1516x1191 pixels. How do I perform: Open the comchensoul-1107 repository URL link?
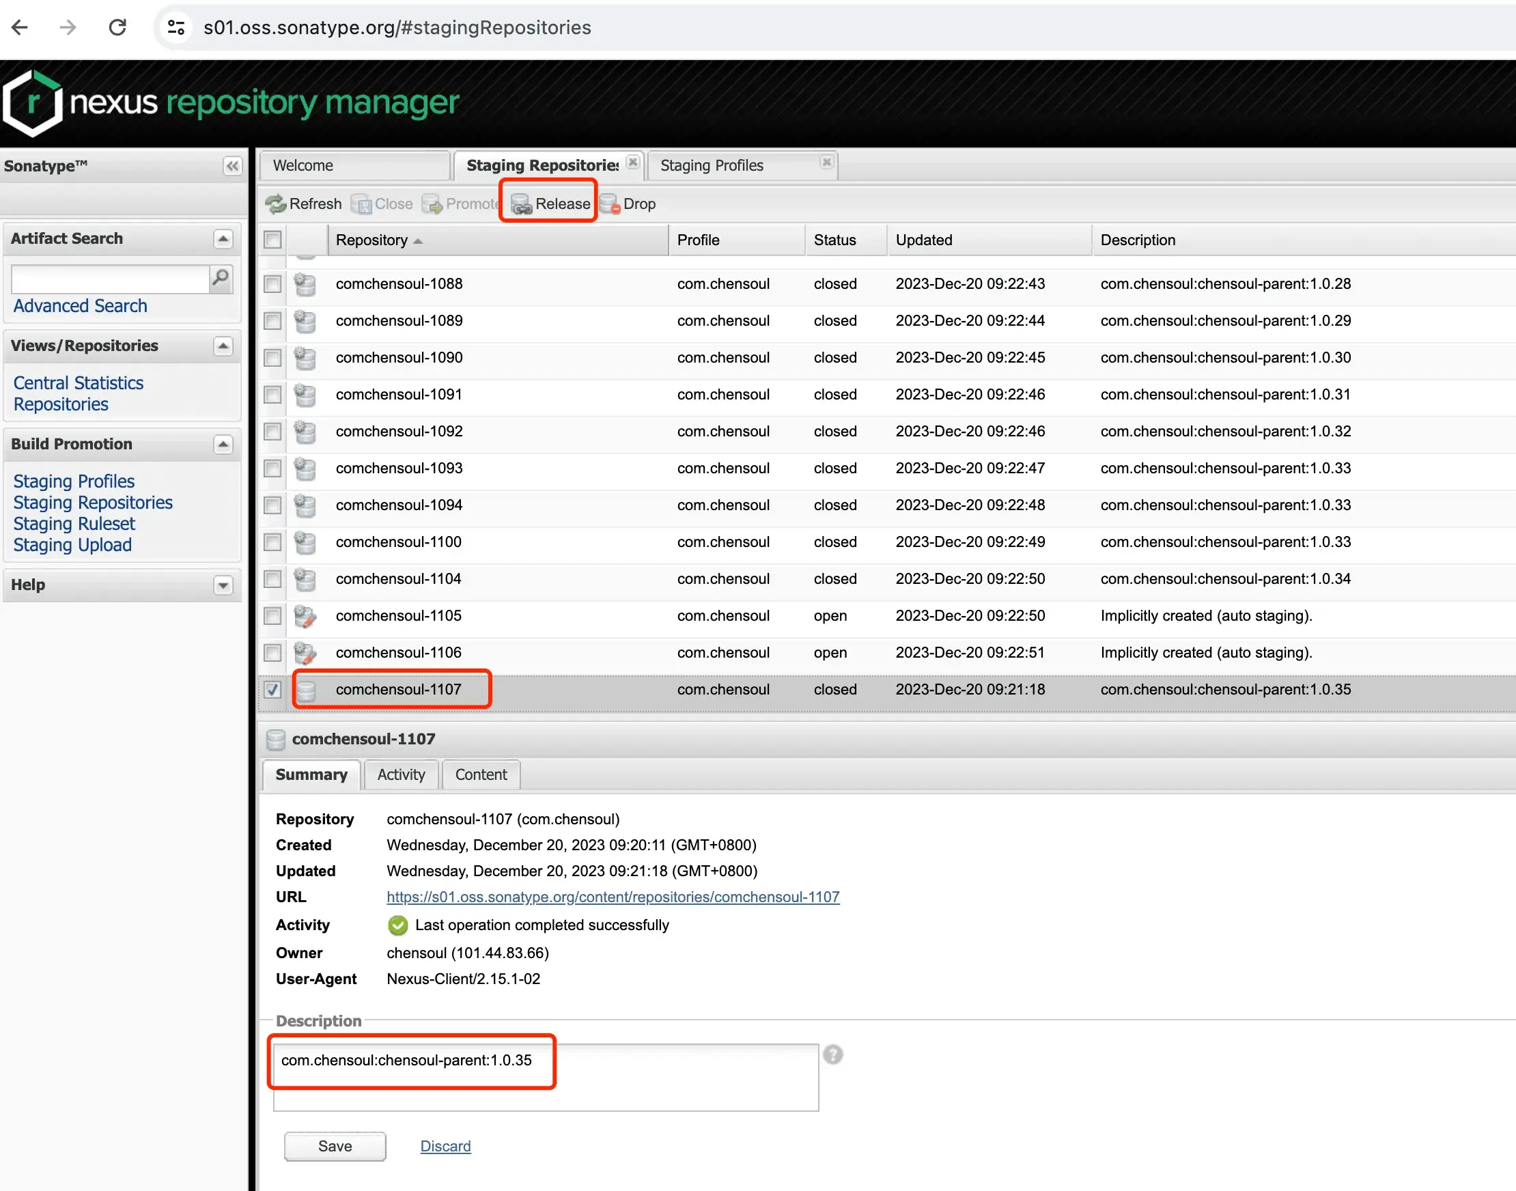[613, 897]
